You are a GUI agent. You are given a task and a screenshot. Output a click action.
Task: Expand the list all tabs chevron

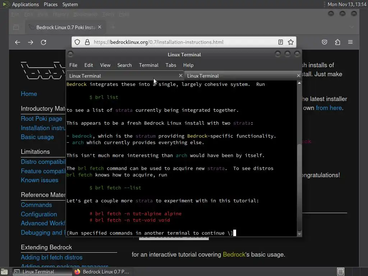(x=352, y=27)
